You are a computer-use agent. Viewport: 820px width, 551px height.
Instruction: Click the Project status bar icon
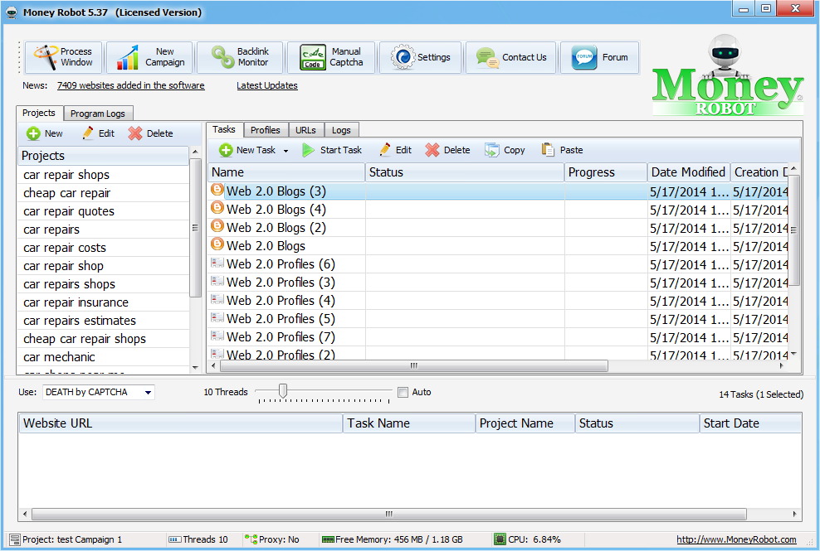[x=15, y=539]
